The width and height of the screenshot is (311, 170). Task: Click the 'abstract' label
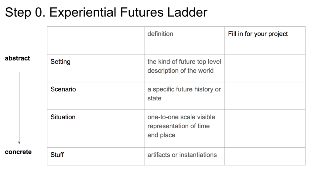(17, 58)
